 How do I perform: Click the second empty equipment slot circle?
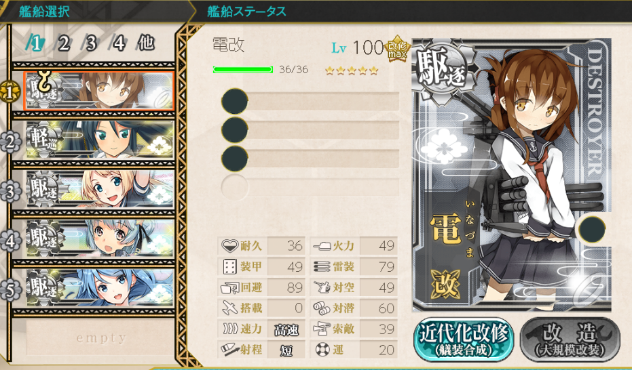tap(235, 130)
